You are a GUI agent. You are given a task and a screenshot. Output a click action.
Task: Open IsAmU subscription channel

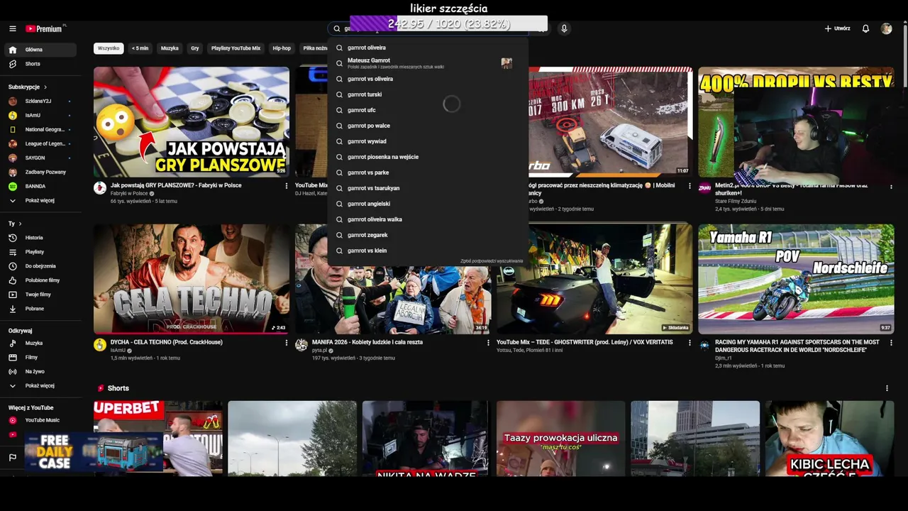40,115
